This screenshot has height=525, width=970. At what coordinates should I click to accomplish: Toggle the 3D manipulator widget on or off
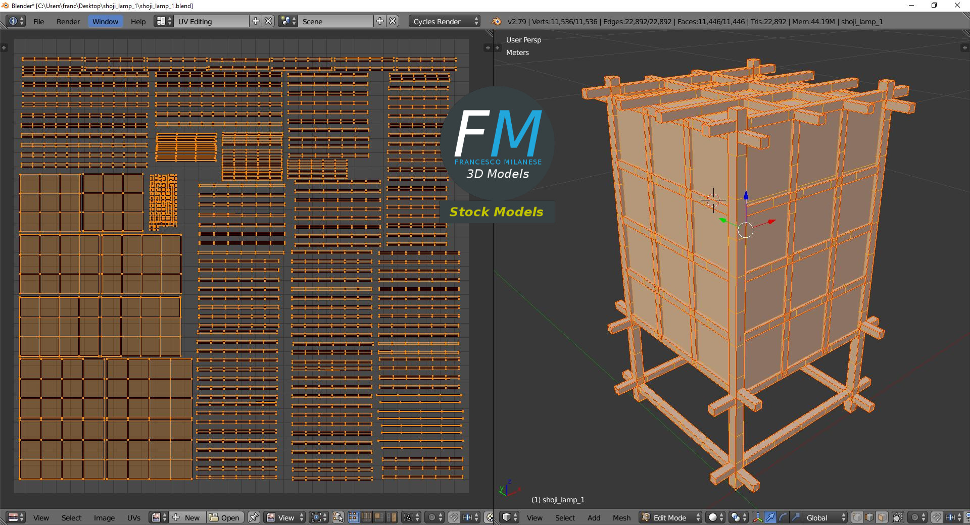click(x=758, y=517)
